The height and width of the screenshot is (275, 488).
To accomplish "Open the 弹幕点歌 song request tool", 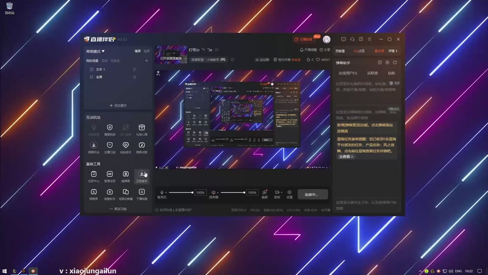I will pyautogui.click(x=142, y=147).
